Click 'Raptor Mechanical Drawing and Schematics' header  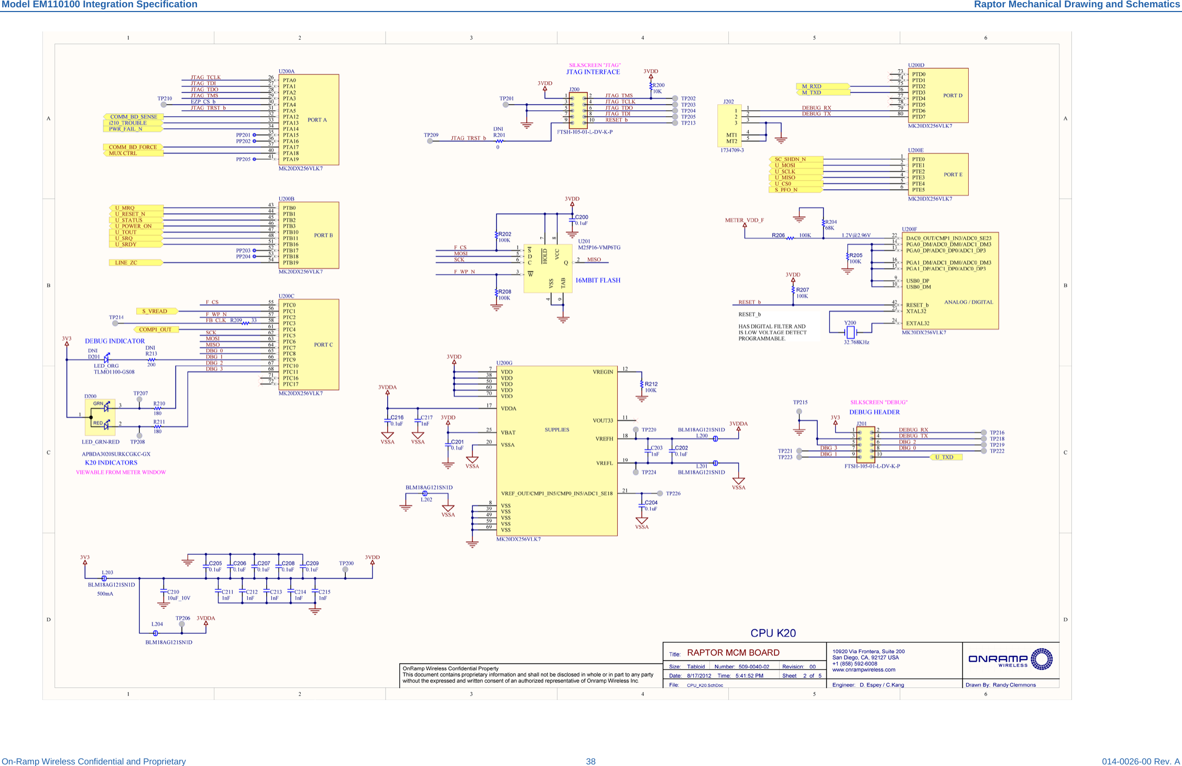point(1077,5)
